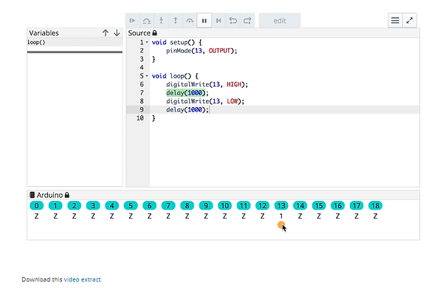
Task: Click Arduino pin 8
Action: coord(187,205)
